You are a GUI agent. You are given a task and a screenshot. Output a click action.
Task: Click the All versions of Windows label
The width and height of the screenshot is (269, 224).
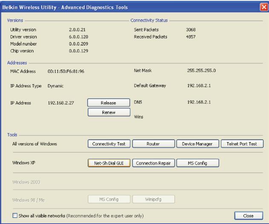point(35,144)
